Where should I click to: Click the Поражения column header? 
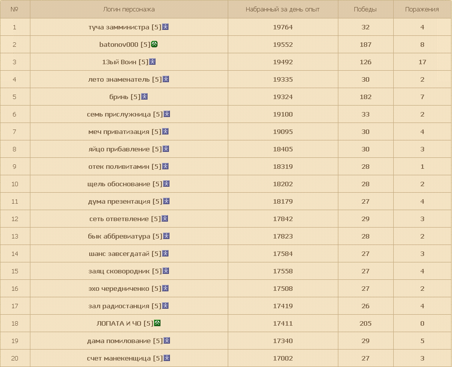point(422,9)
